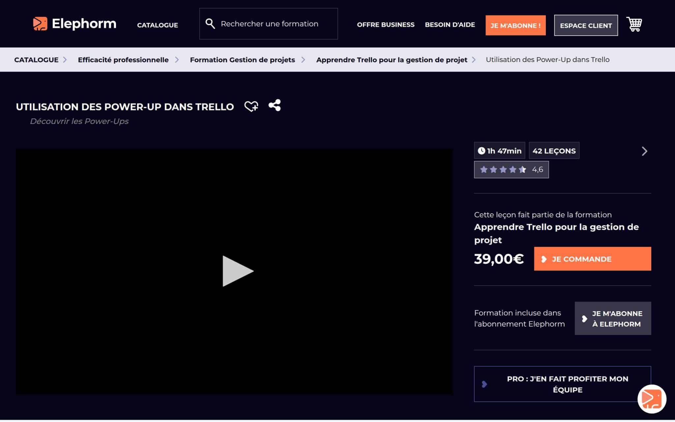Click the search magnifier icon
675x422 pixels.
coord(210,24)
